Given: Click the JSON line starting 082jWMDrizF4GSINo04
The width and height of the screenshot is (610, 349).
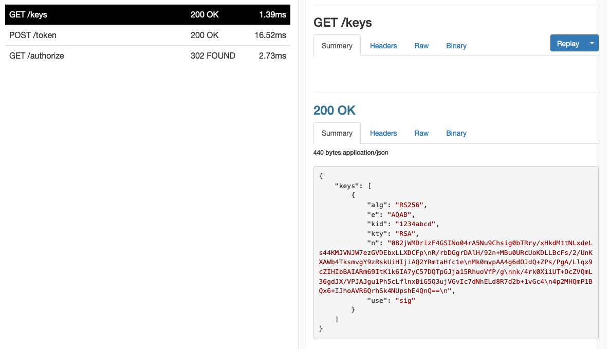Looking at the screenshot, I should click(490, 243).
